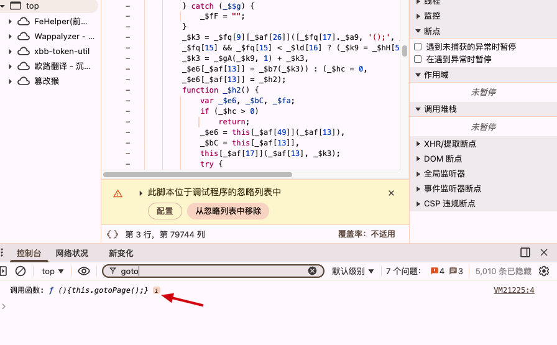Click the 7 个问题 label
This screenshot has height=345, width=557.
pos(403,272)
